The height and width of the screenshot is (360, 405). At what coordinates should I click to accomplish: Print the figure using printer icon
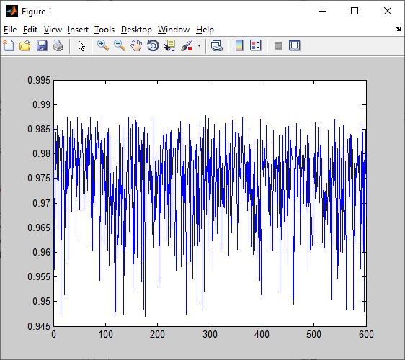coord(58,45)
